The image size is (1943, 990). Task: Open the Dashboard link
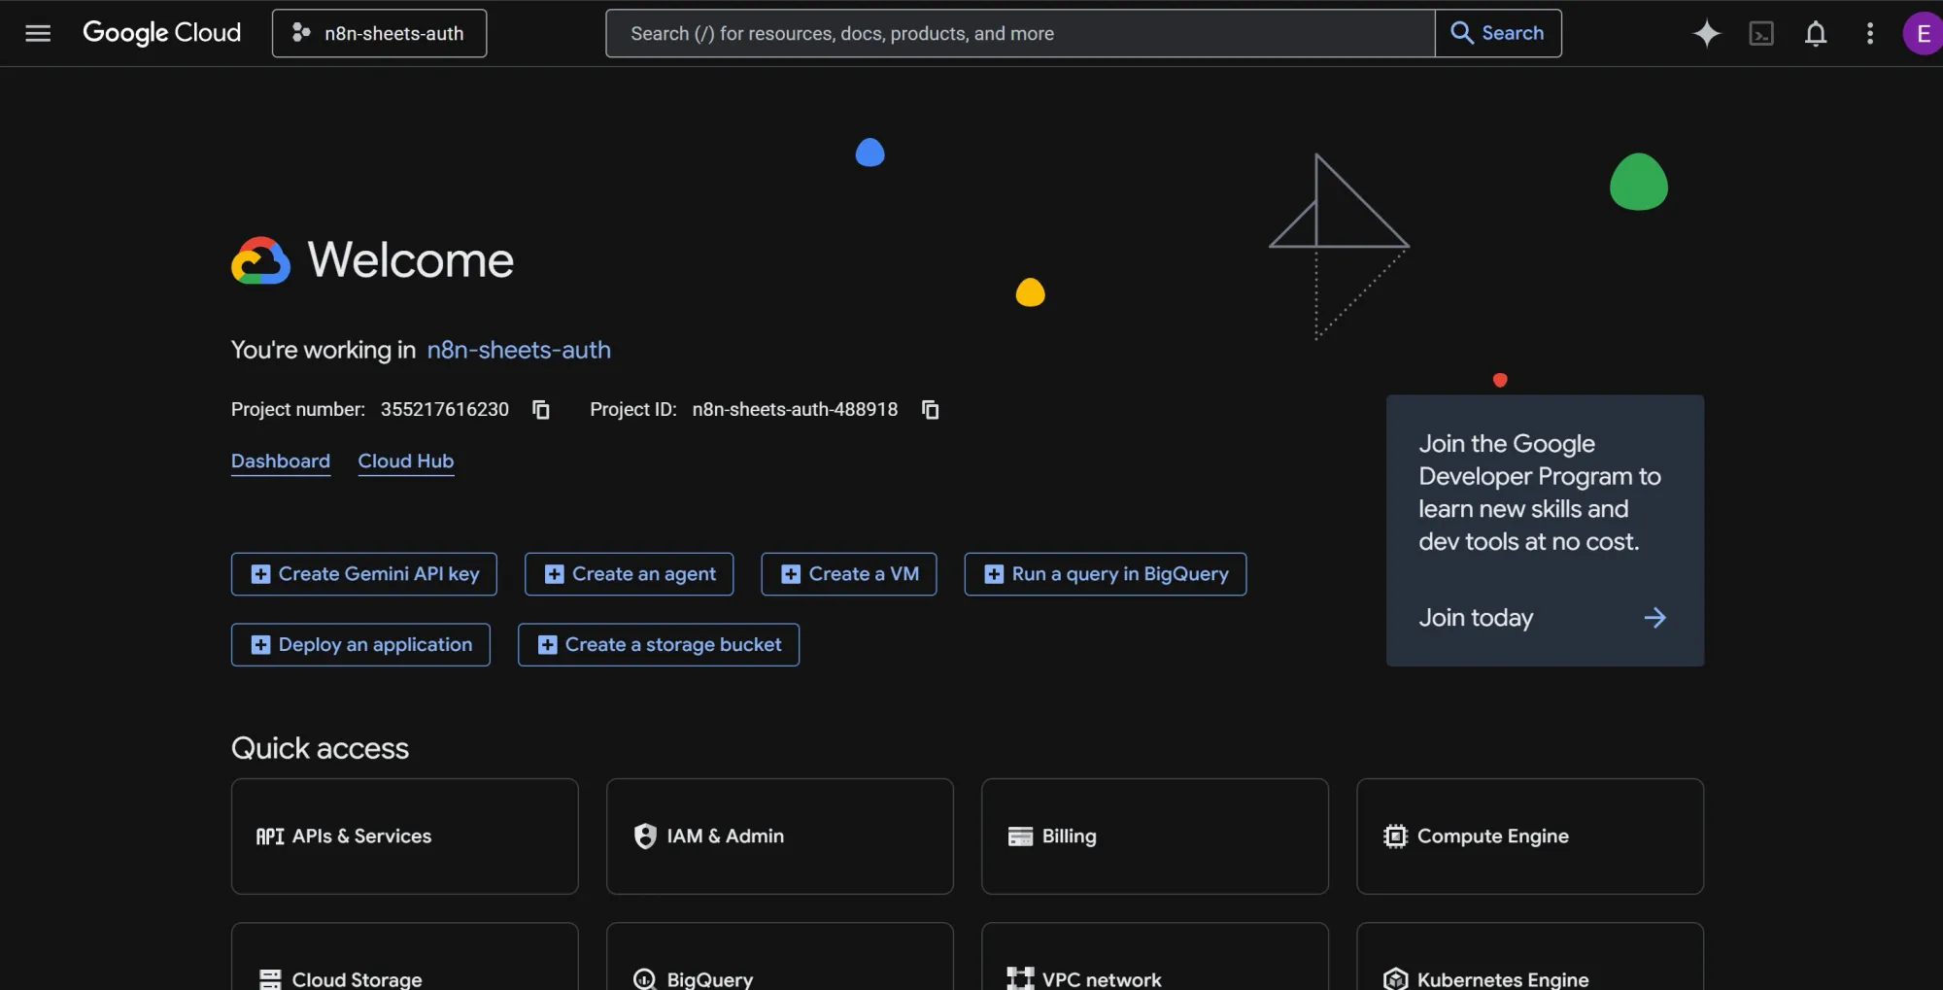point(281,461)
